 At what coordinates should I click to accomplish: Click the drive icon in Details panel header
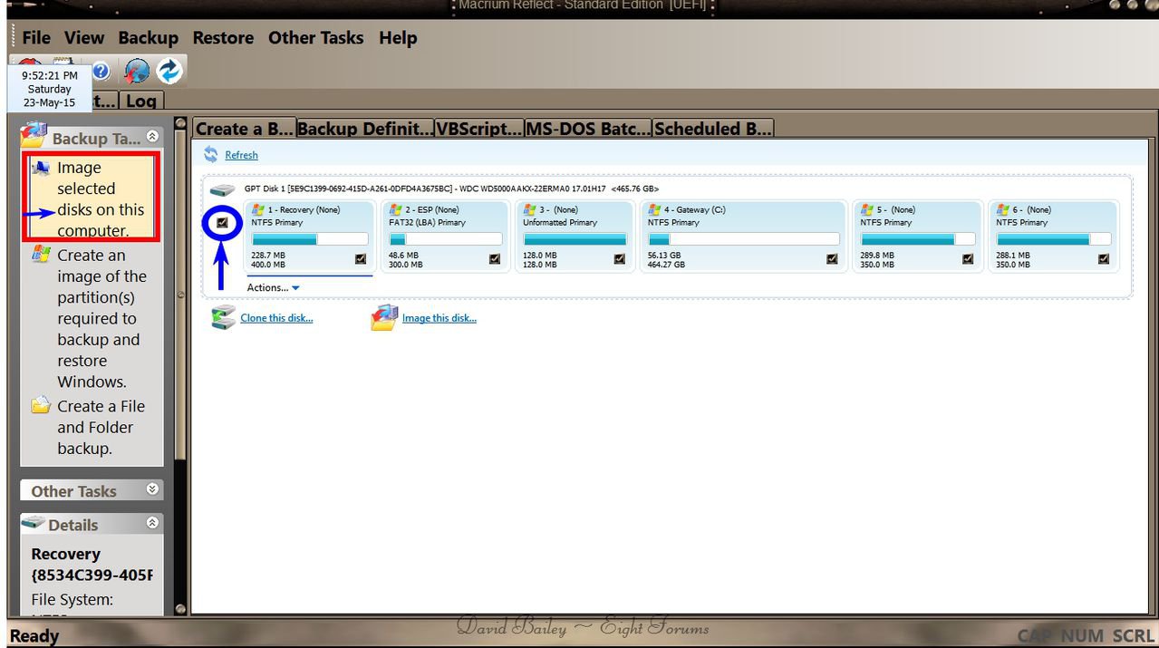click(34, 523)
